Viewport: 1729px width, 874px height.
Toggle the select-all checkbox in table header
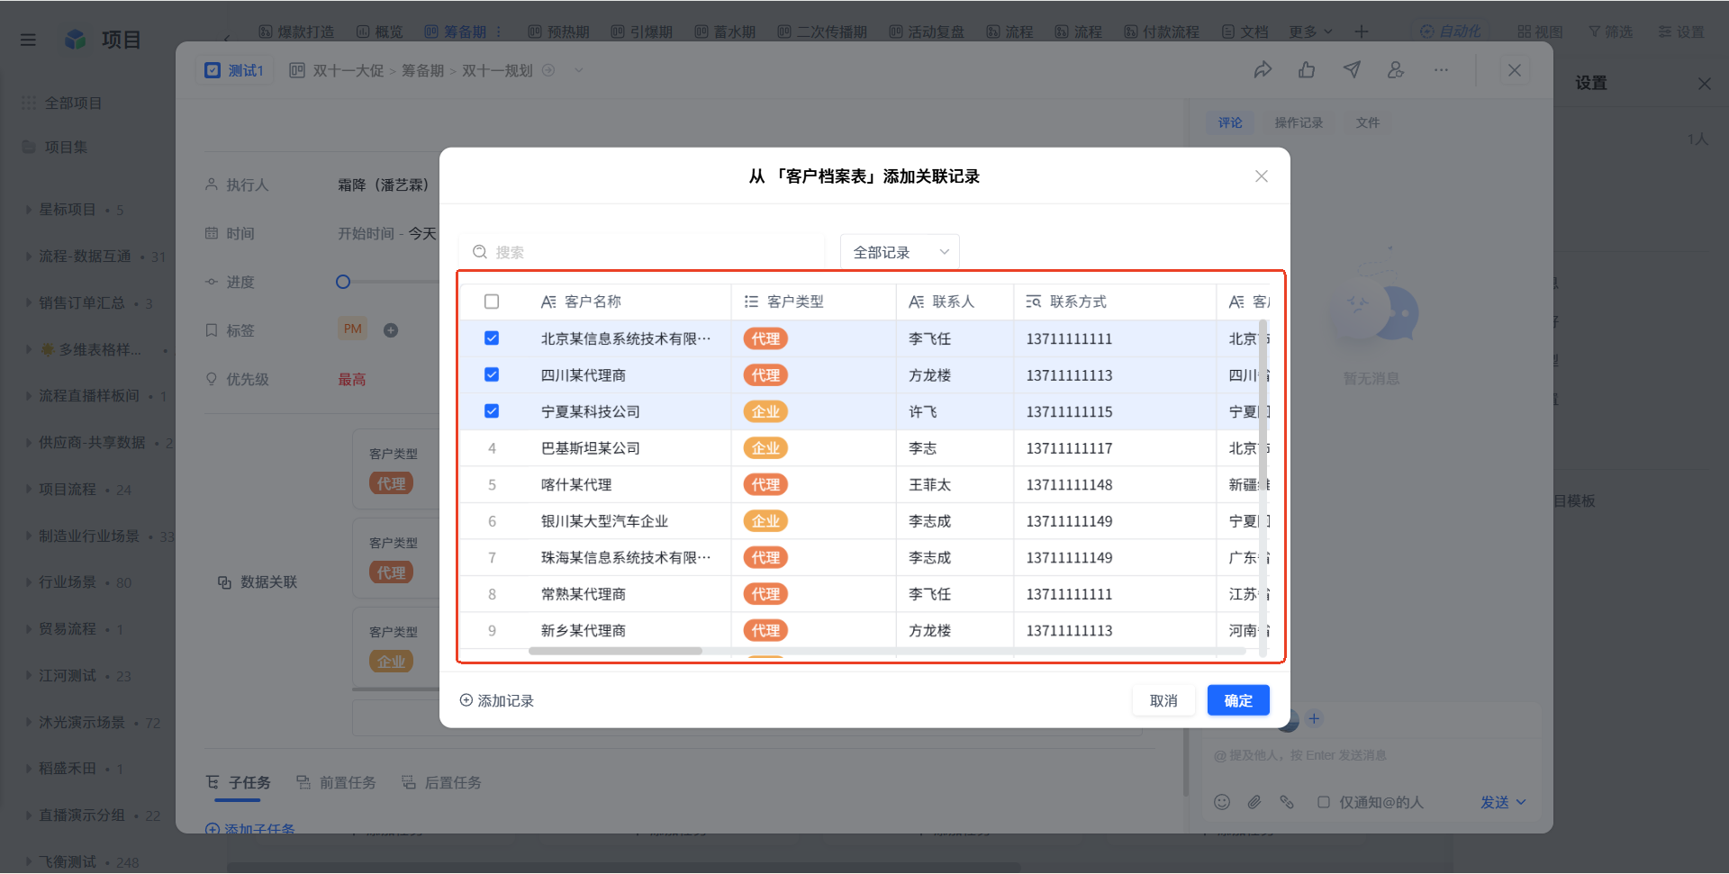pos(492,302)
